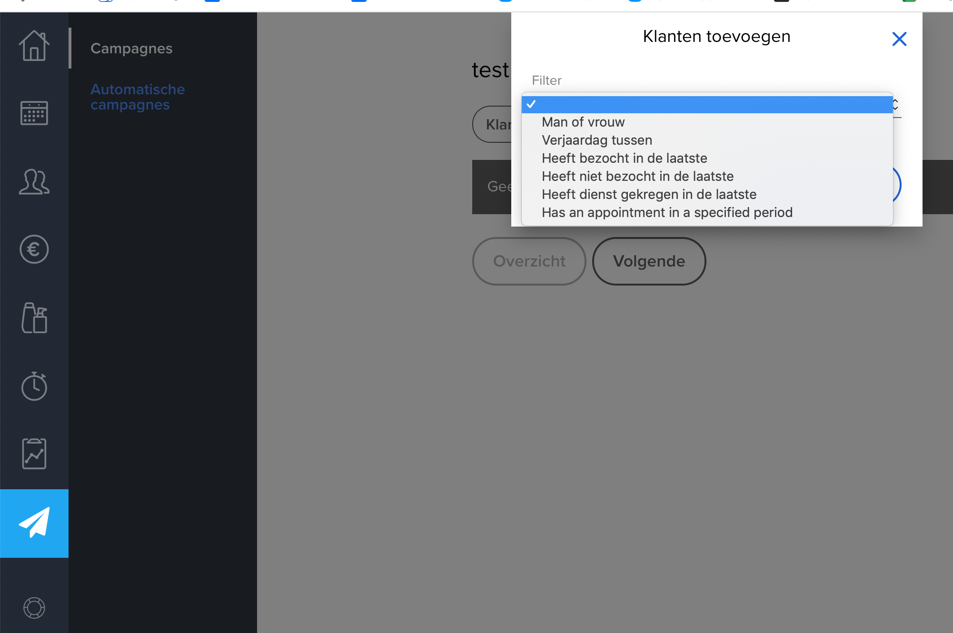Screen dimensions: 953x633
Task: Open the stopwatch timer icon
Action: tap(34, 386)
